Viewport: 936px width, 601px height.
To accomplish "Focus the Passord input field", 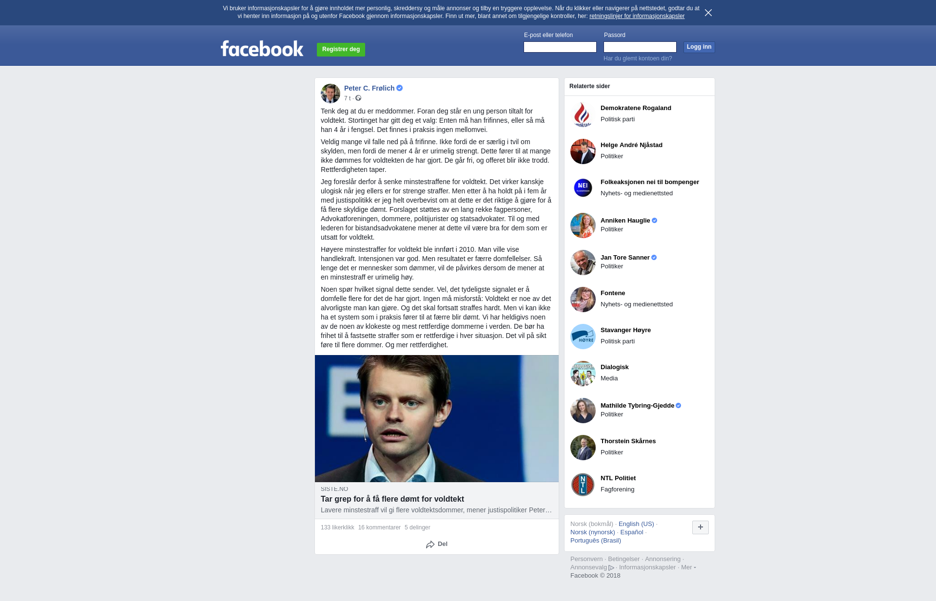I will 640,47.
